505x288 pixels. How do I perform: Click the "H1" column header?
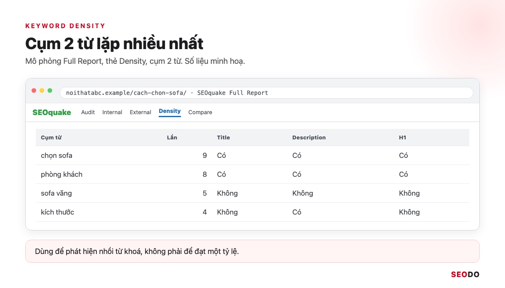pyautogui.click(x=403, y=137)
